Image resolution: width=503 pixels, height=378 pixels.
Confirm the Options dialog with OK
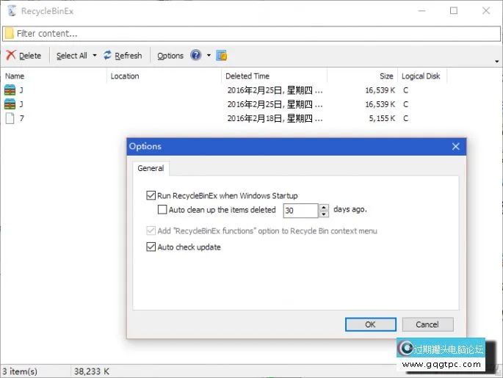[x=370, y=324]
